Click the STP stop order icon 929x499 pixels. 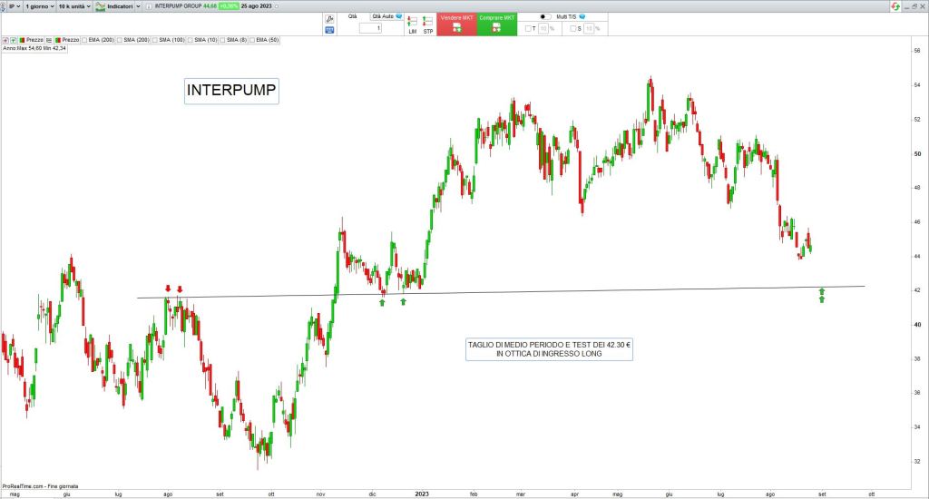(428, 24)
